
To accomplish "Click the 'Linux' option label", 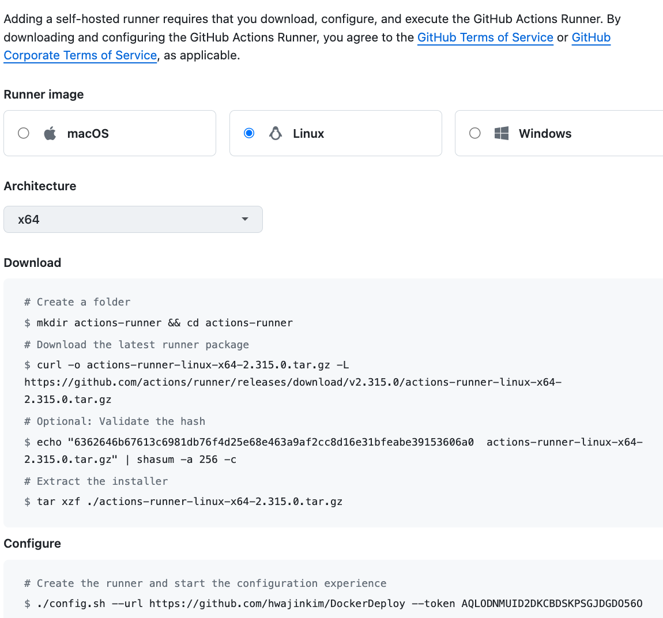I will pyautogui.click(x=308, y=134).
